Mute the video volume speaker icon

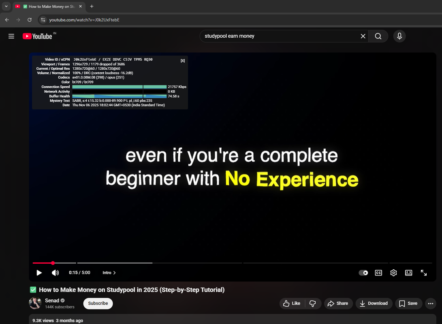click(x=55, y=273)
